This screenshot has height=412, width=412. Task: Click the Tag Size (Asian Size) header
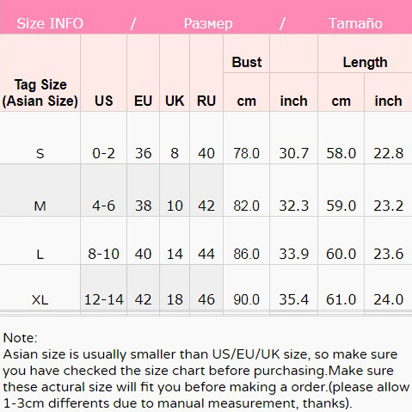click(x=40, y=93)
